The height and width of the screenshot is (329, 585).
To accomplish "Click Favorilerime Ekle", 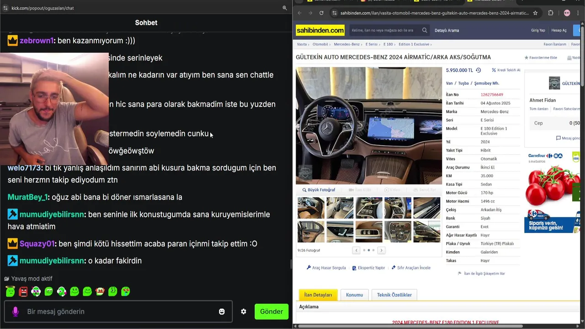I will 541,58.
